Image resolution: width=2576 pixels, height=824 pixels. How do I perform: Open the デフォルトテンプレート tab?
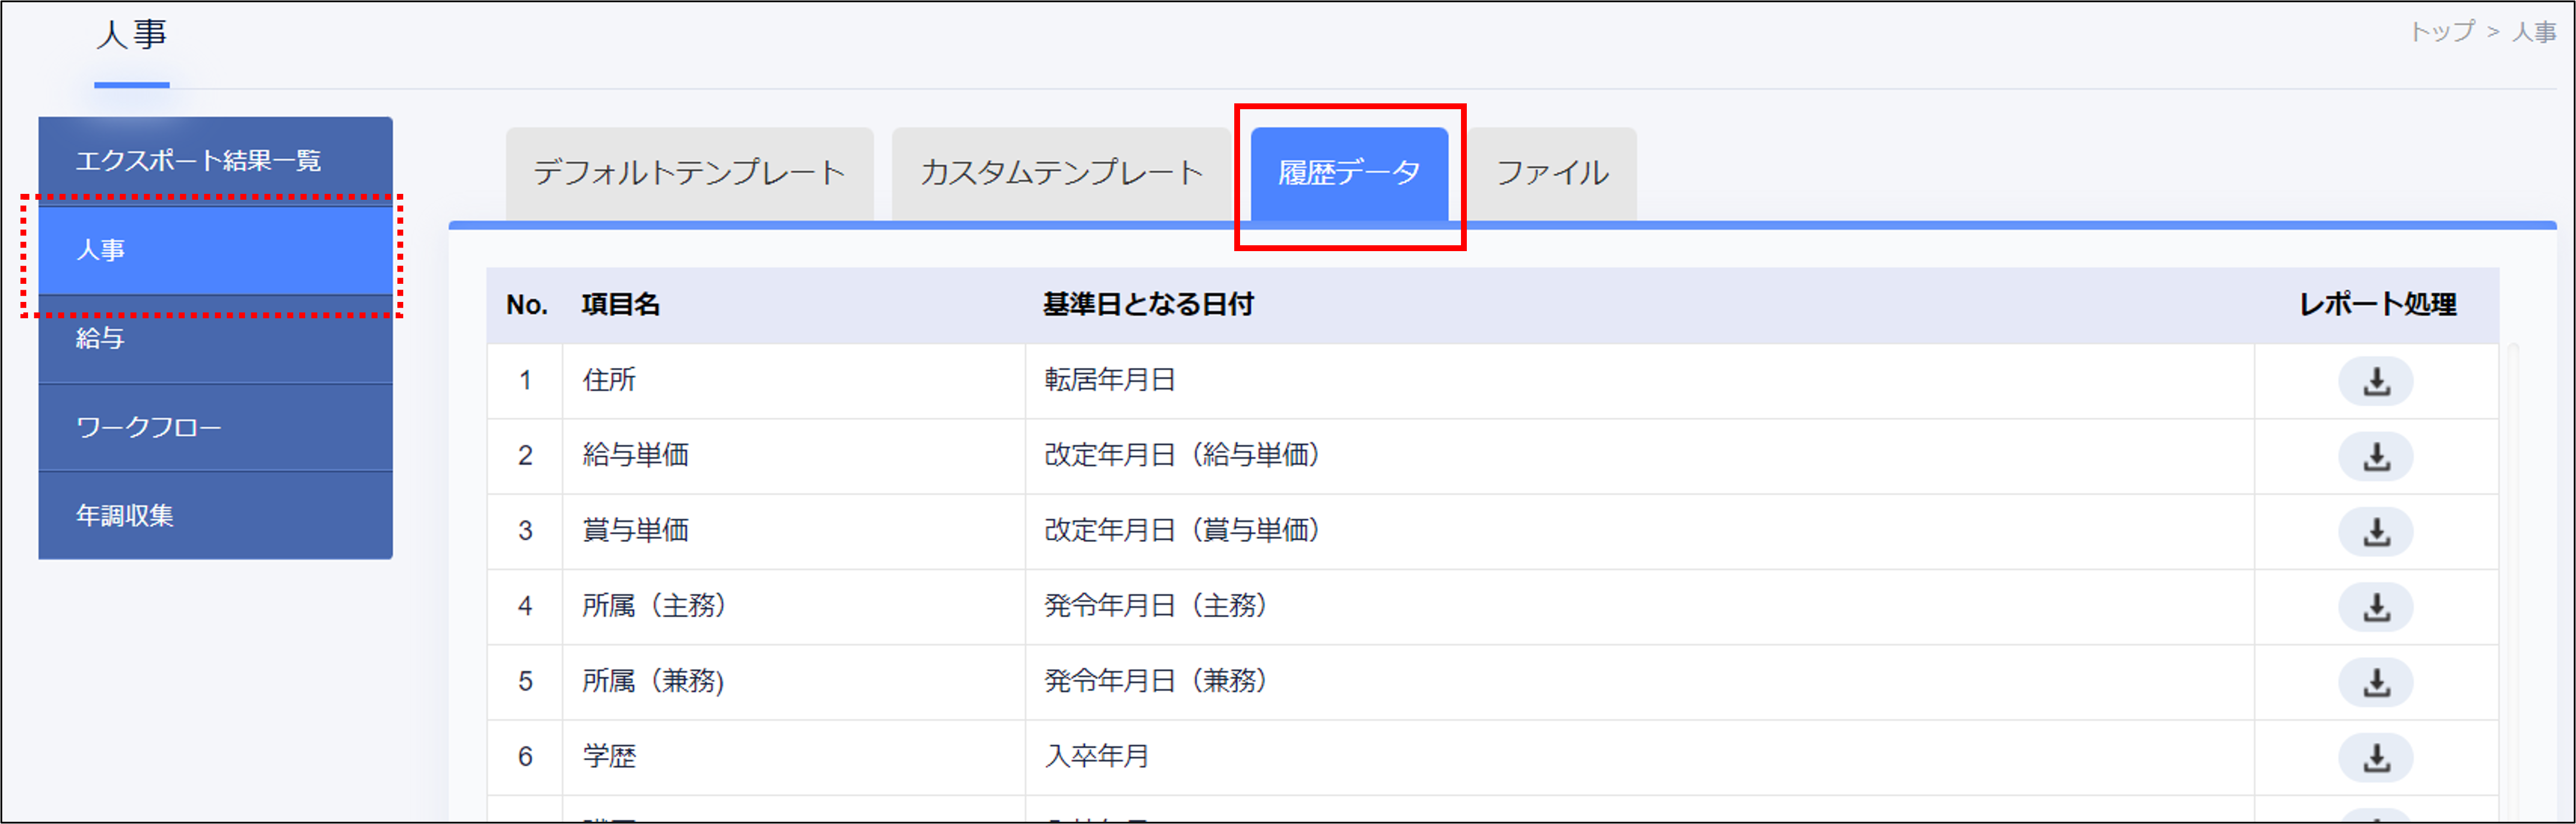coord(689,173)
